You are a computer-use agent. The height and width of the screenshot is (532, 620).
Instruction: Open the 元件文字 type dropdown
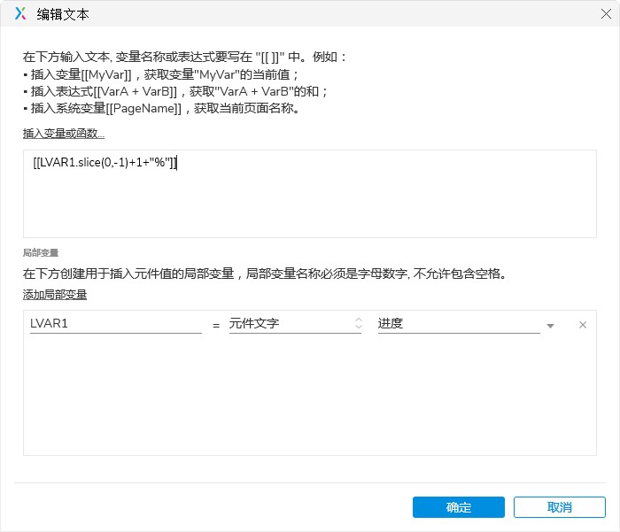tap(295, 324)
